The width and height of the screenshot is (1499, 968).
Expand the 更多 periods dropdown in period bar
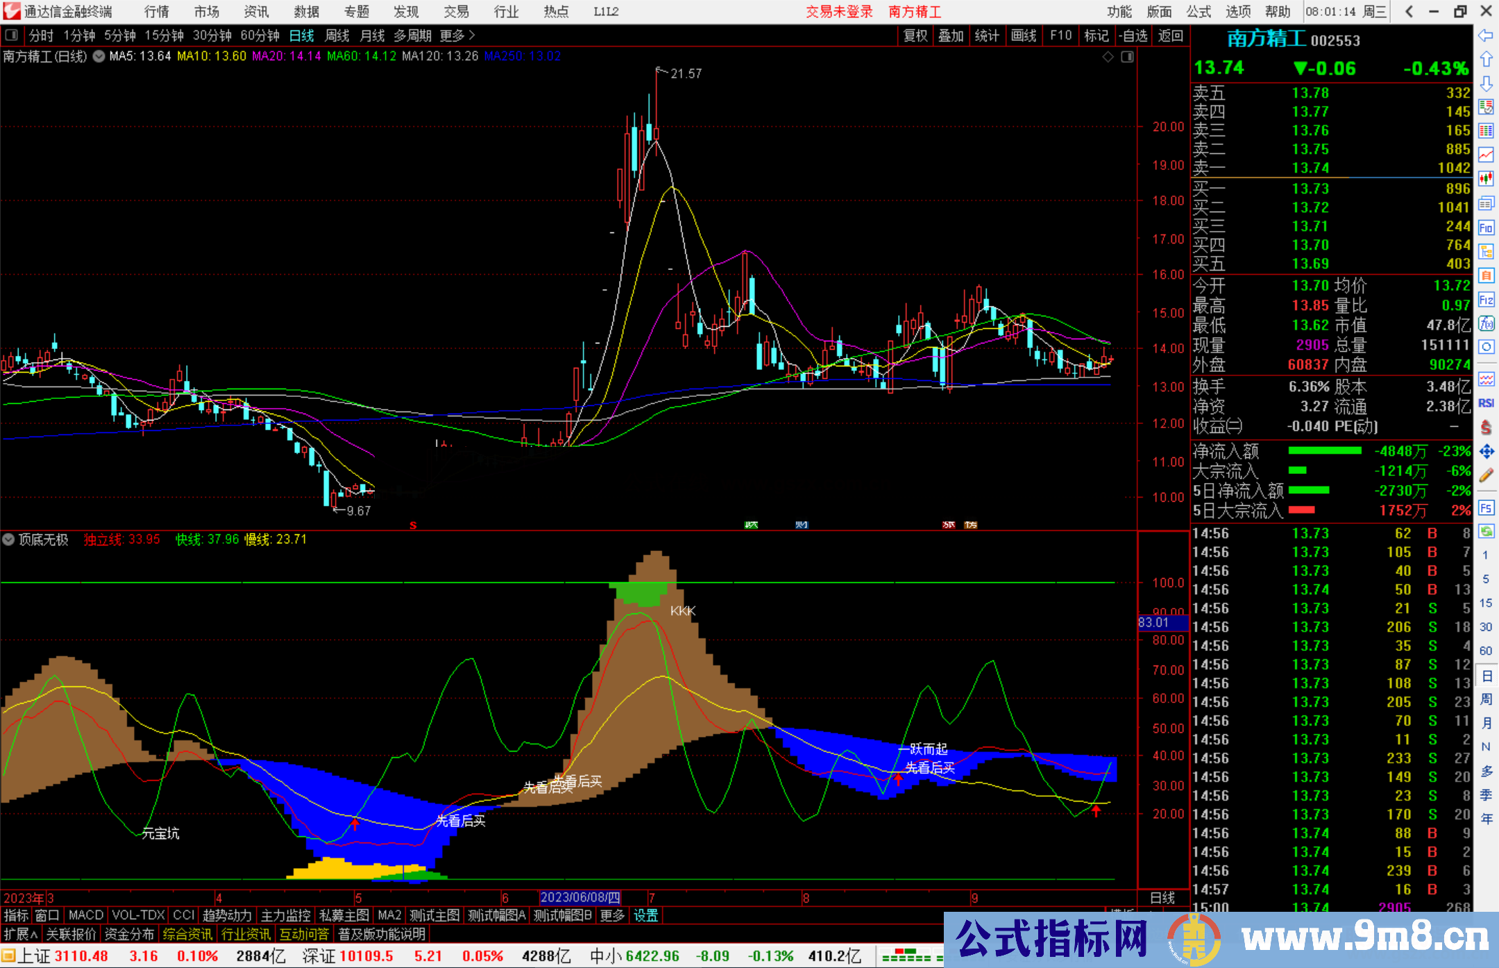(457, 35)
